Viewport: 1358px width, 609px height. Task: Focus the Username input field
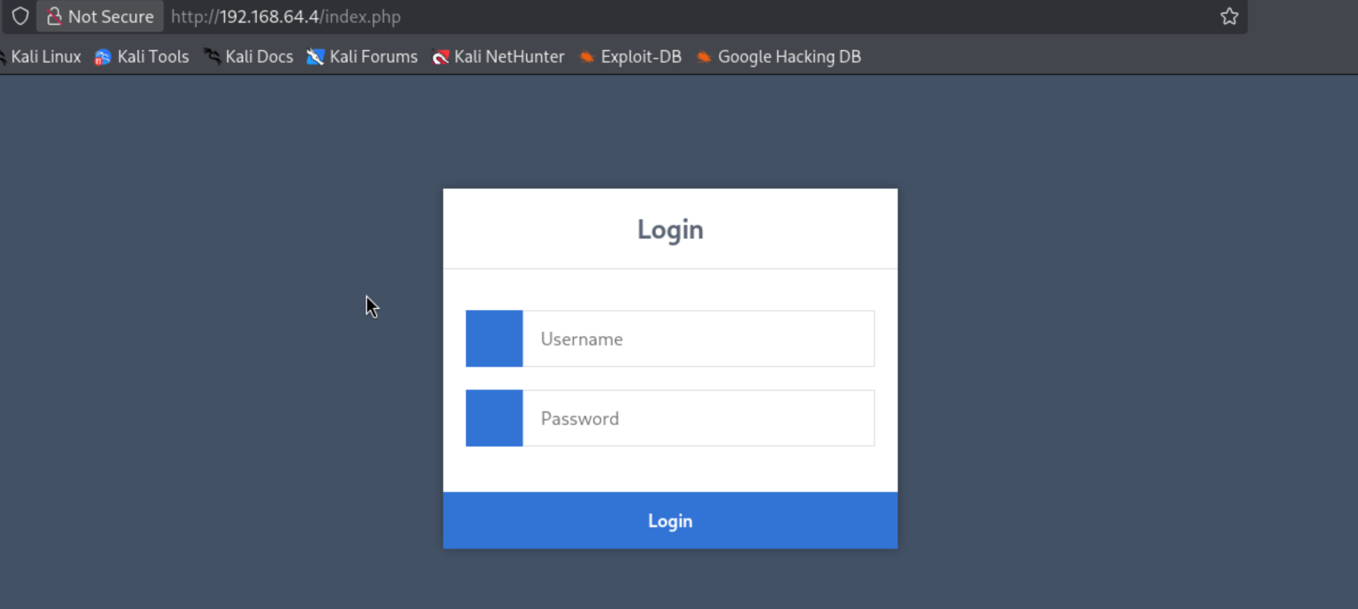pos(698,339)
